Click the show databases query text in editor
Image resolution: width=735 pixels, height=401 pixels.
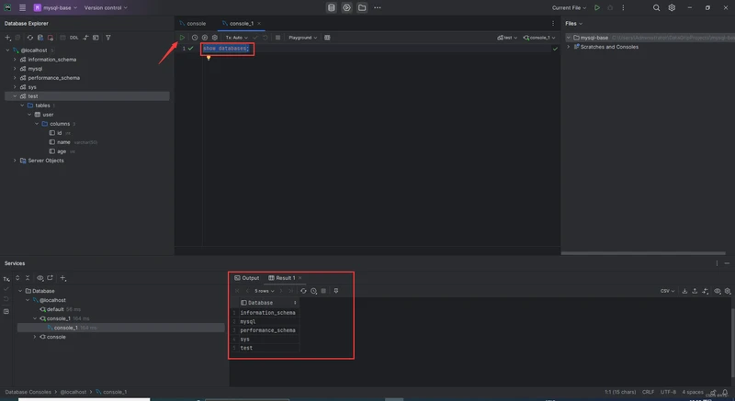point(226,49)
